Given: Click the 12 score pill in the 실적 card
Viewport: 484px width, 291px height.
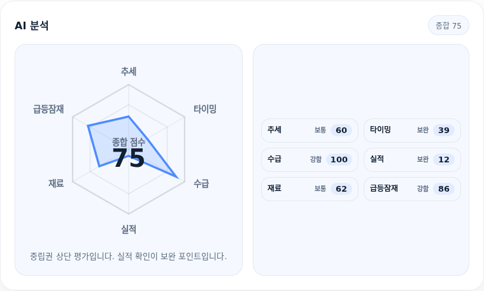Looking at the screenshot, I should [444, 160].
